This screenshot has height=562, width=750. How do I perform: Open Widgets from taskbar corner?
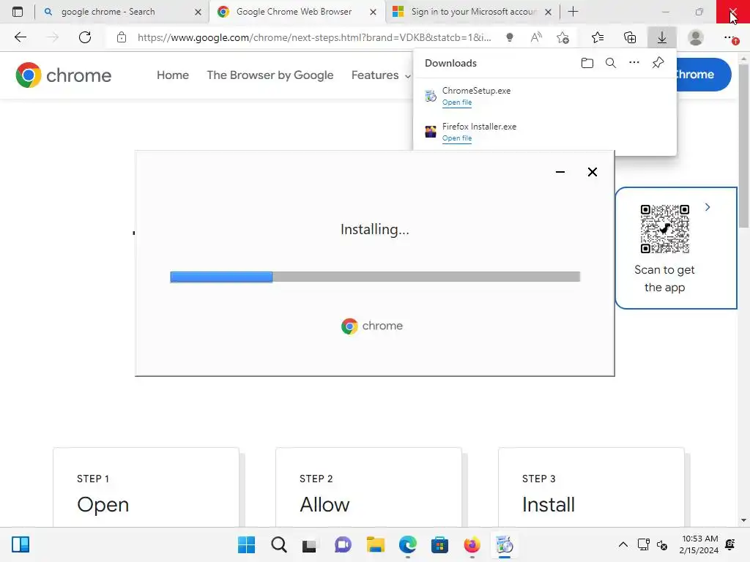pyautogui.click(x=21, y=544)
